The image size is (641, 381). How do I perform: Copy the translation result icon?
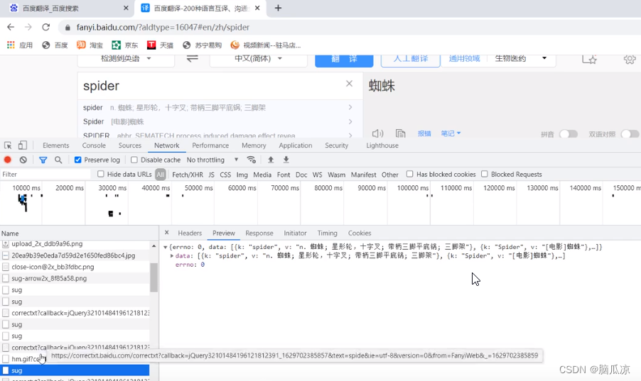[400, 133]
